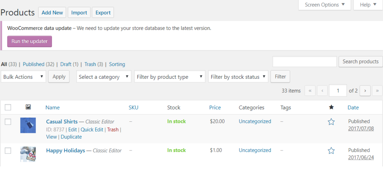Jump to last page arrow
383x174 pixels.
[377, 90]
